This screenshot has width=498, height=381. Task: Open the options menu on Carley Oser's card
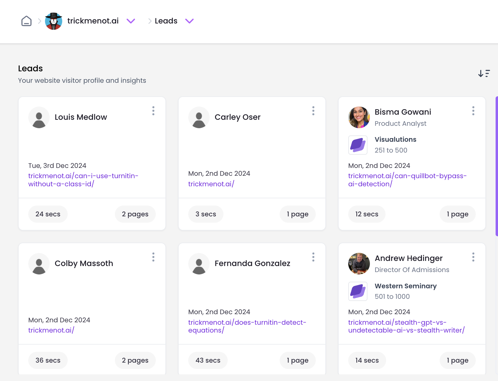(313, 111)
